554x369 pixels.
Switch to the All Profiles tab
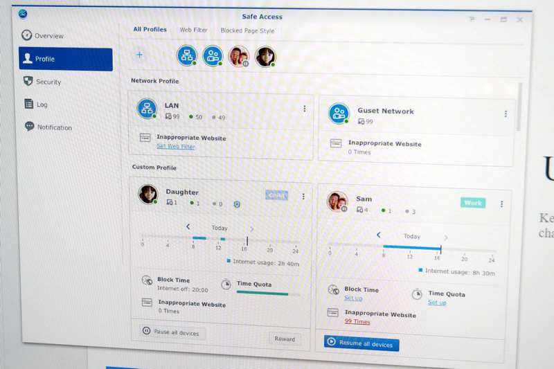tap(150, 29)
